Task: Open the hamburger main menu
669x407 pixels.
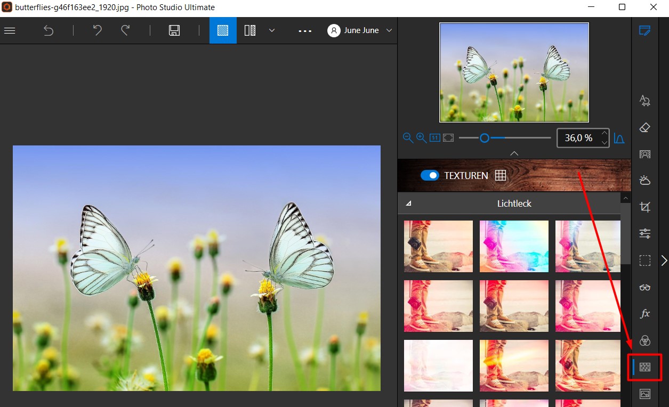Action: pyautogui.click(x=10, y=30)
